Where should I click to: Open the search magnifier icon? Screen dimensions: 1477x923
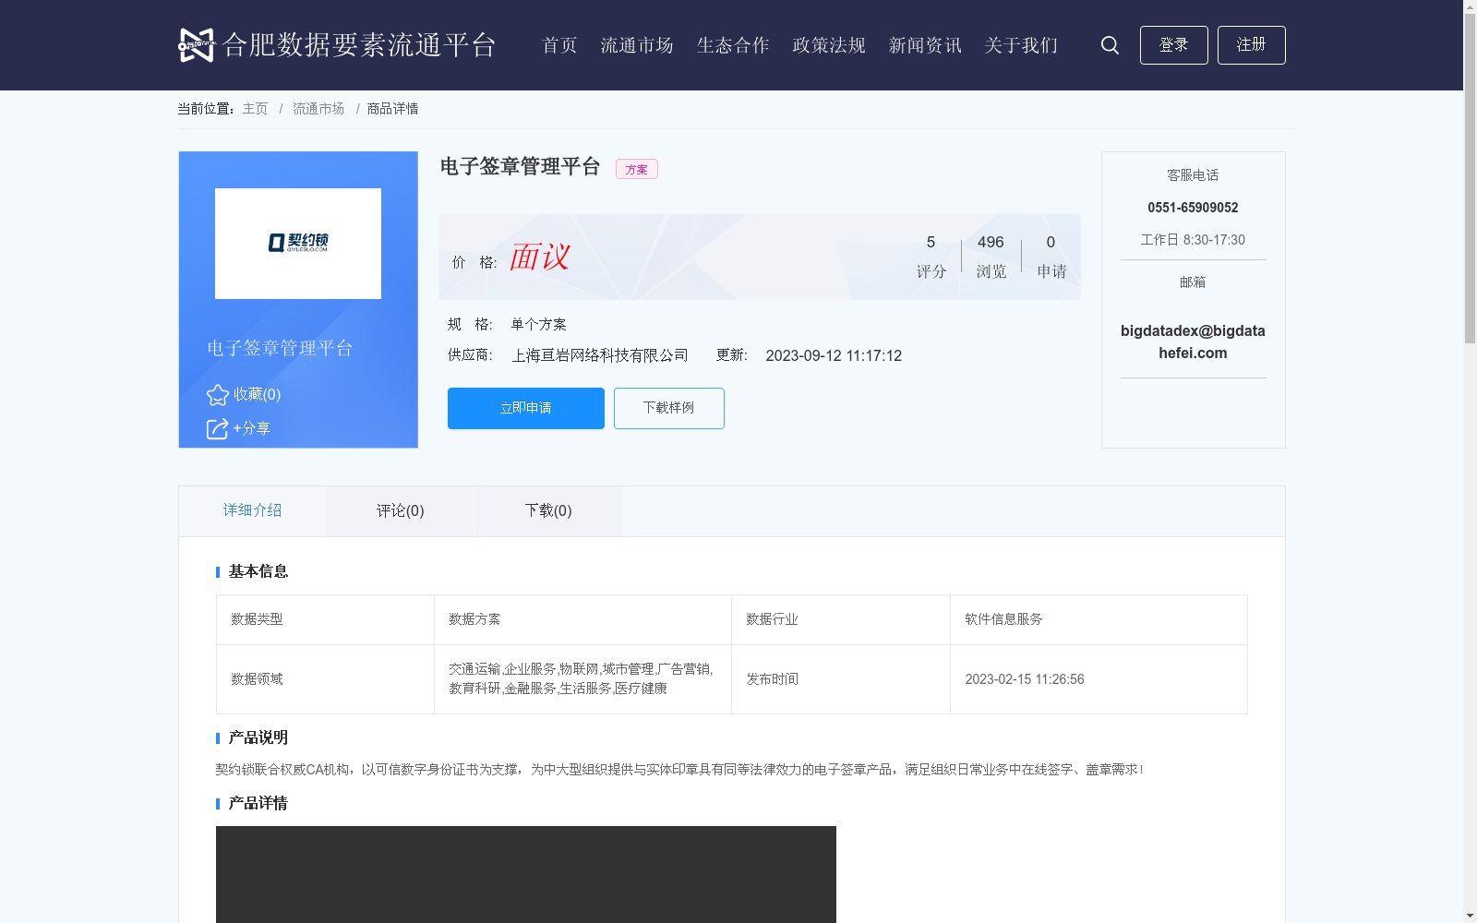[x=1110, y=45]
